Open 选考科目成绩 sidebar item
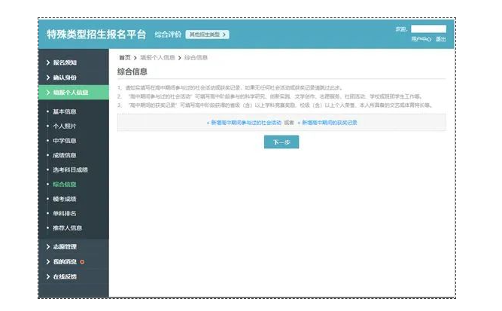 [70, 169]
